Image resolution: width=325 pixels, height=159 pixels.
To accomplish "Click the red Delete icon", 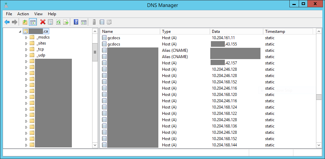I will coord(43,22).
